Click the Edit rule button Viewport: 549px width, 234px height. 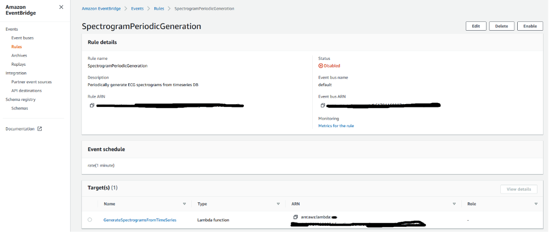pos(476,26)
